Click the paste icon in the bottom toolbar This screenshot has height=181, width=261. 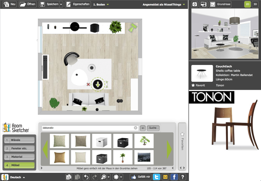77,177
